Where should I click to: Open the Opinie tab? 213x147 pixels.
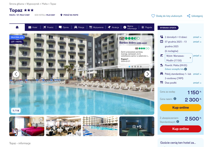click(x=64, y=27)
